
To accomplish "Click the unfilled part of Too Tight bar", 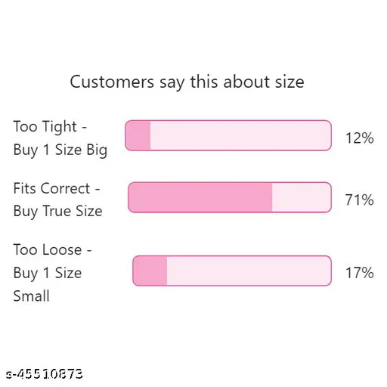I will coord(241,135).
